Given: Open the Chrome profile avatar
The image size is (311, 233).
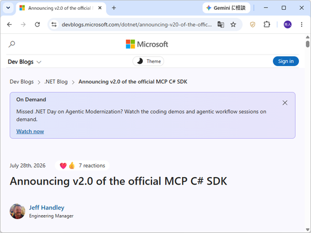Looking at the screenshot, I should click(287, 25).
